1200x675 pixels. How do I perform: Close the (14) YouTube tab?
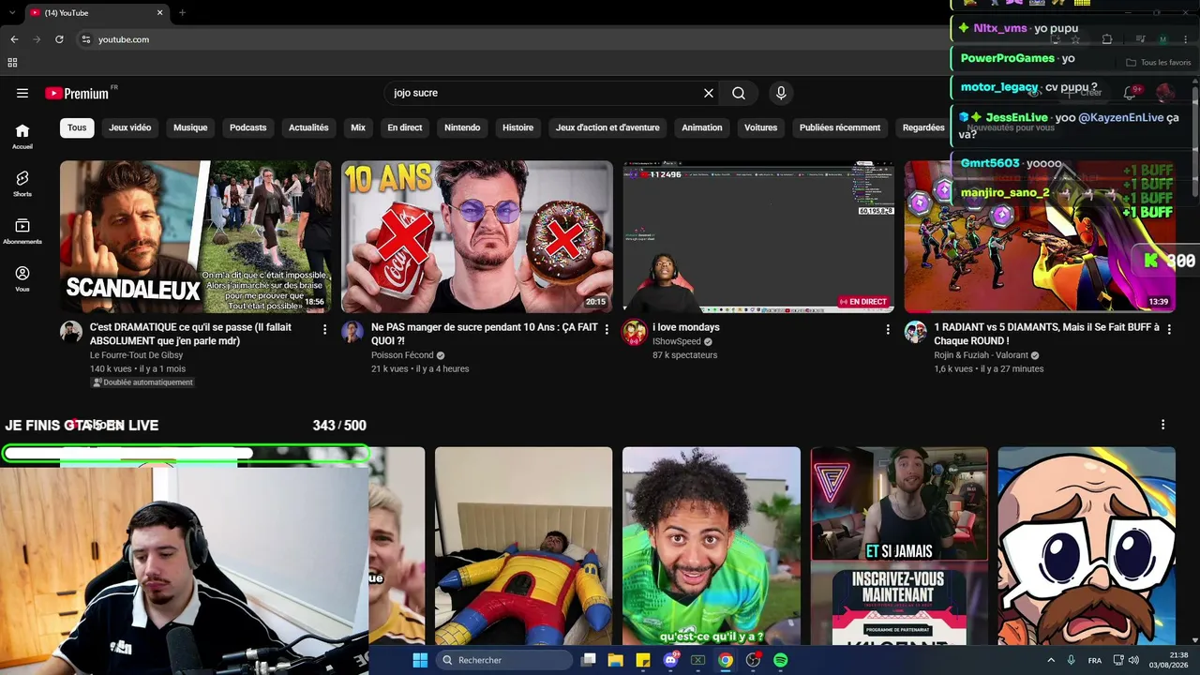[x=159, y=13]
